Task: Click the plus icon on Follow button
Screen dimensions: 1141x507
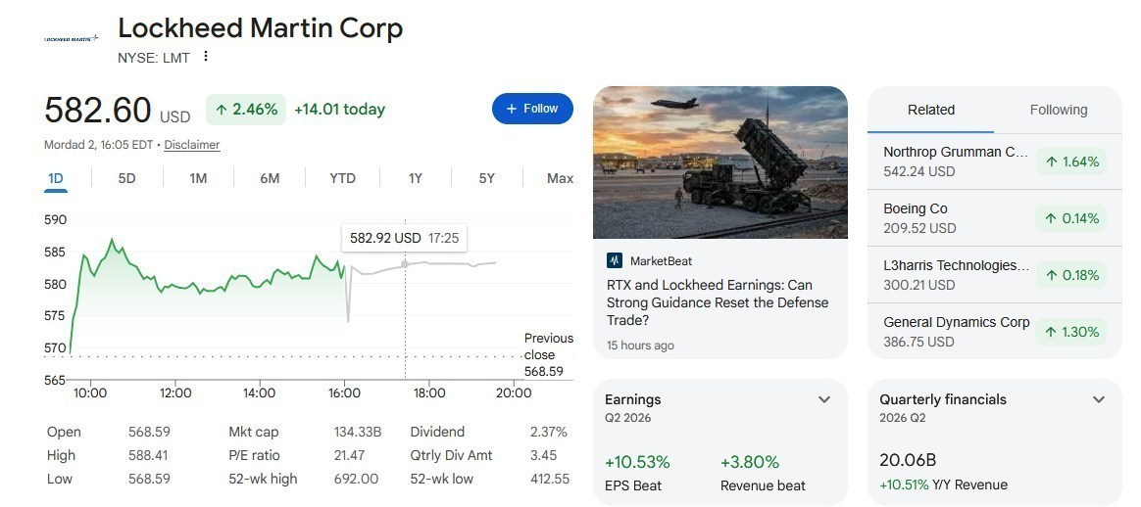Action: (511, 109)
